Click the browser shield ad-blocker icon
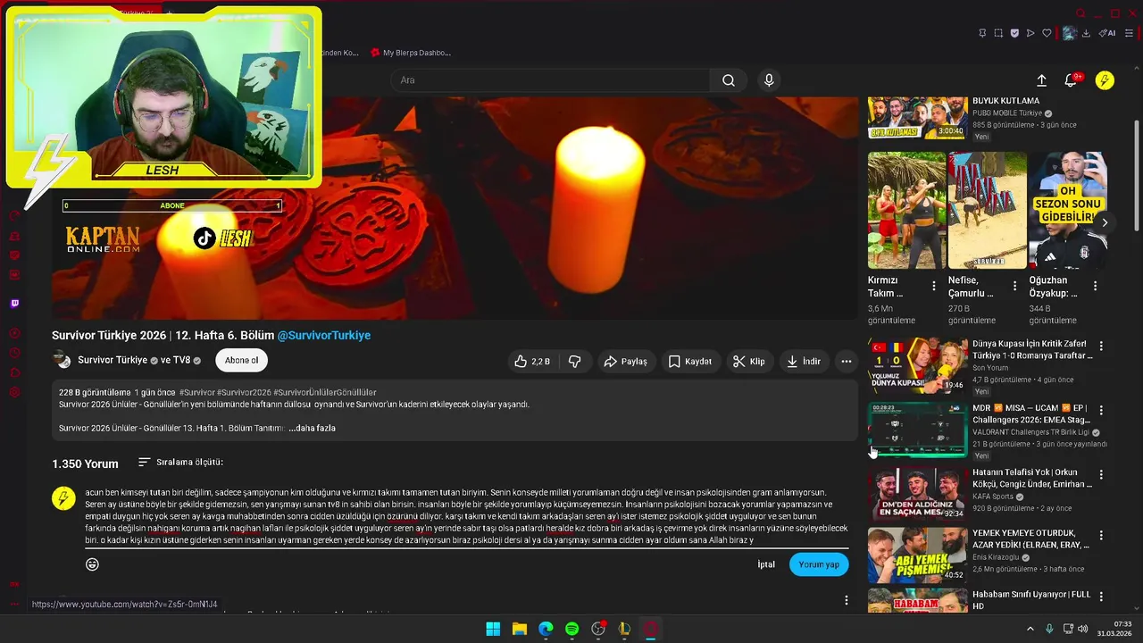Screen dimensions: 1143x643 1014,33
